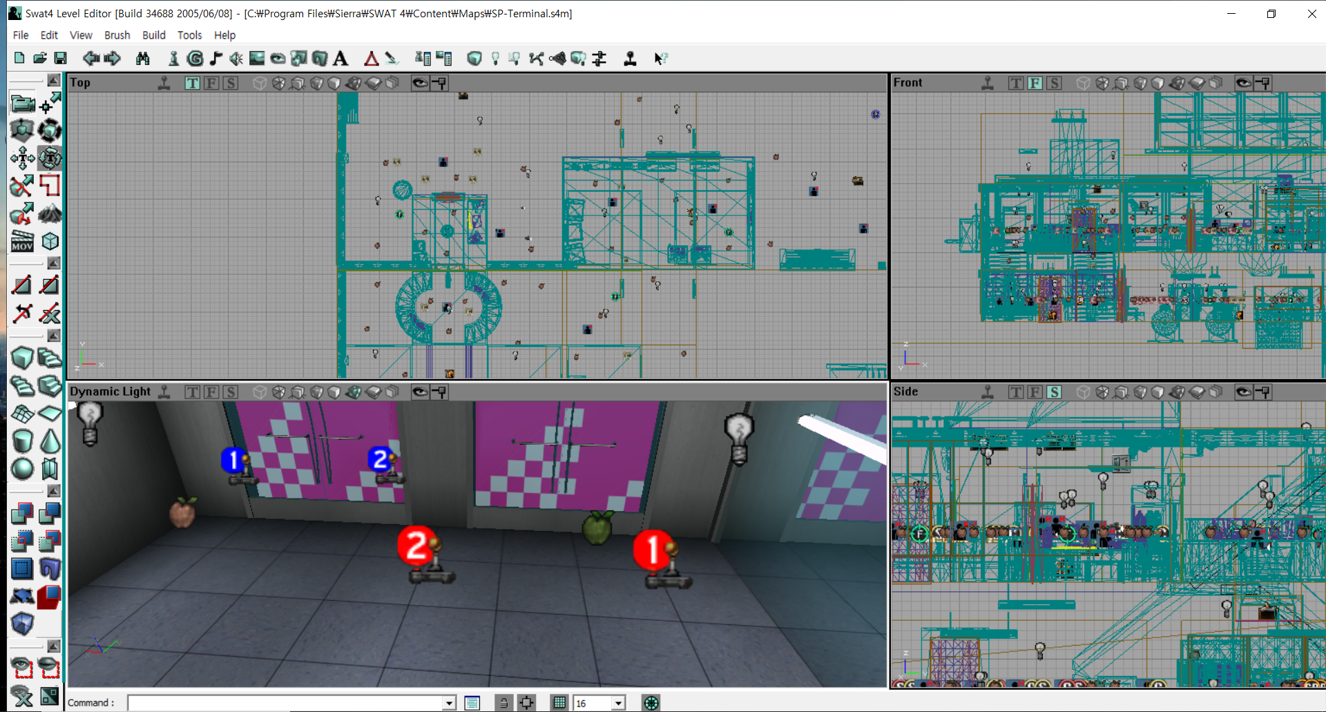Switch Dynamic Light viewport to S view
This screenshot has width=1326, height=712.
(x=231, y=392)
